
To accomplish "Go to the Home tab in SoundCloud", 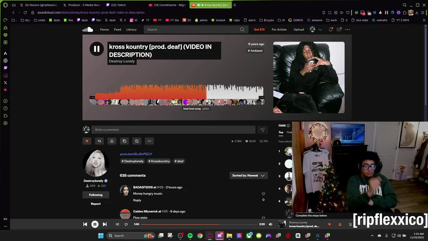I will click(104, 29).
